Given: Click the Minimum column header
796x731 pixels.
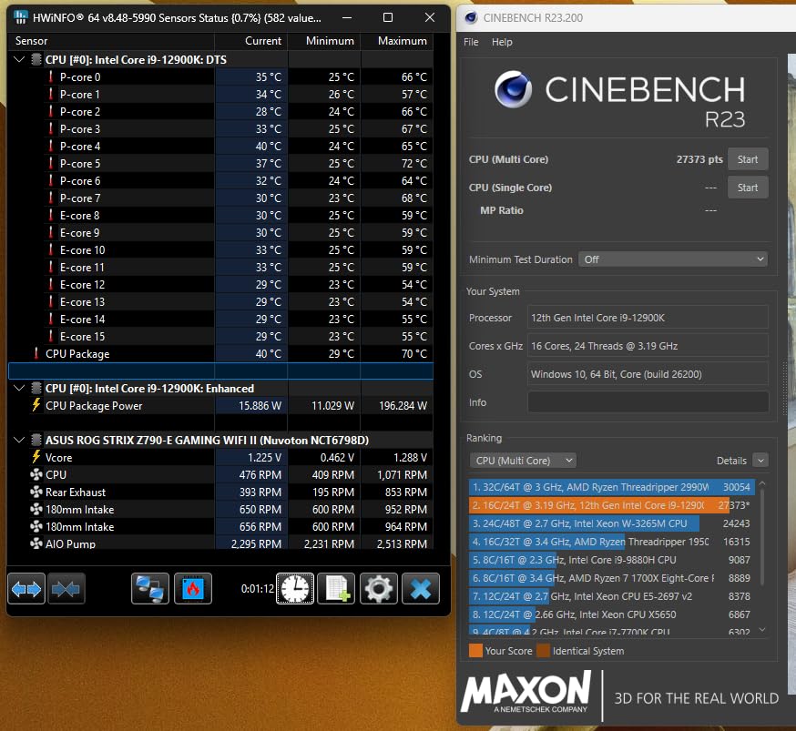Looking at the screenshot, I should pos(324,41).
